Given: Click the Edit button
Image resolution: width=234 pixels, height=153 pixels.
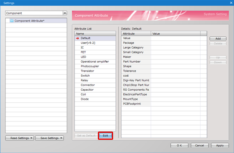Looking at the screenshot, I should pos(105,135).
